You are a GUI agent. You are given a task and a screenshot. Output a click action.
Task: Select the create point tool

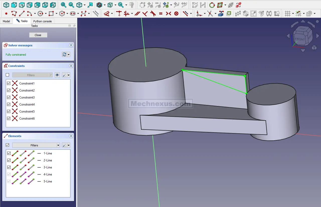coord(6,14)
